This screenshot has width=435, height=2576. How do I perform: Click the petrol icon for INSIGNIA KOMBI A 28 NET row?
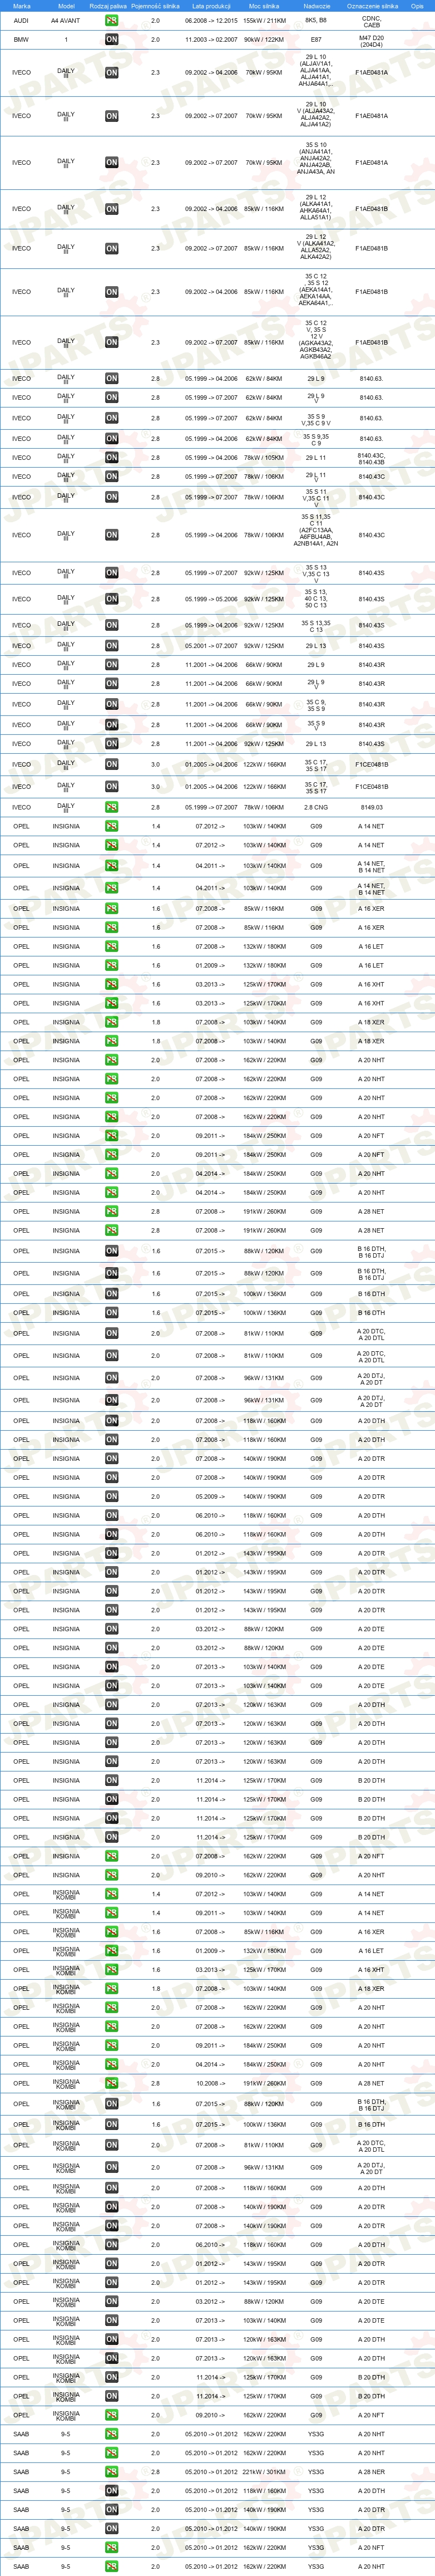pos(111,2084)
